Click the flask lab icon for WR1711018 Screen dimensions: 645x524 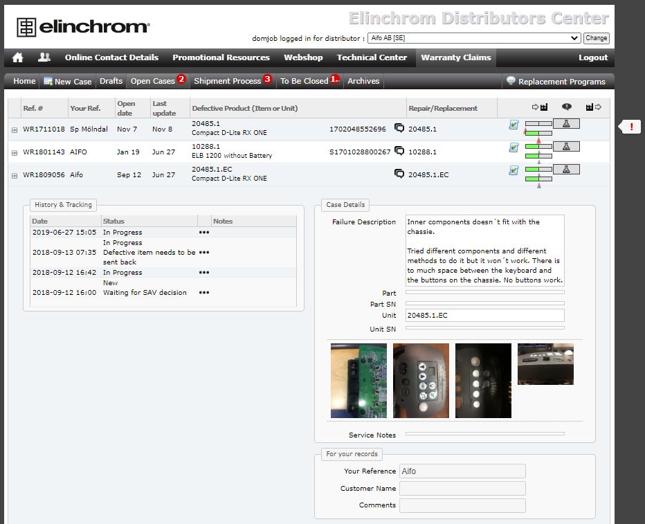[x=566, y=123]
